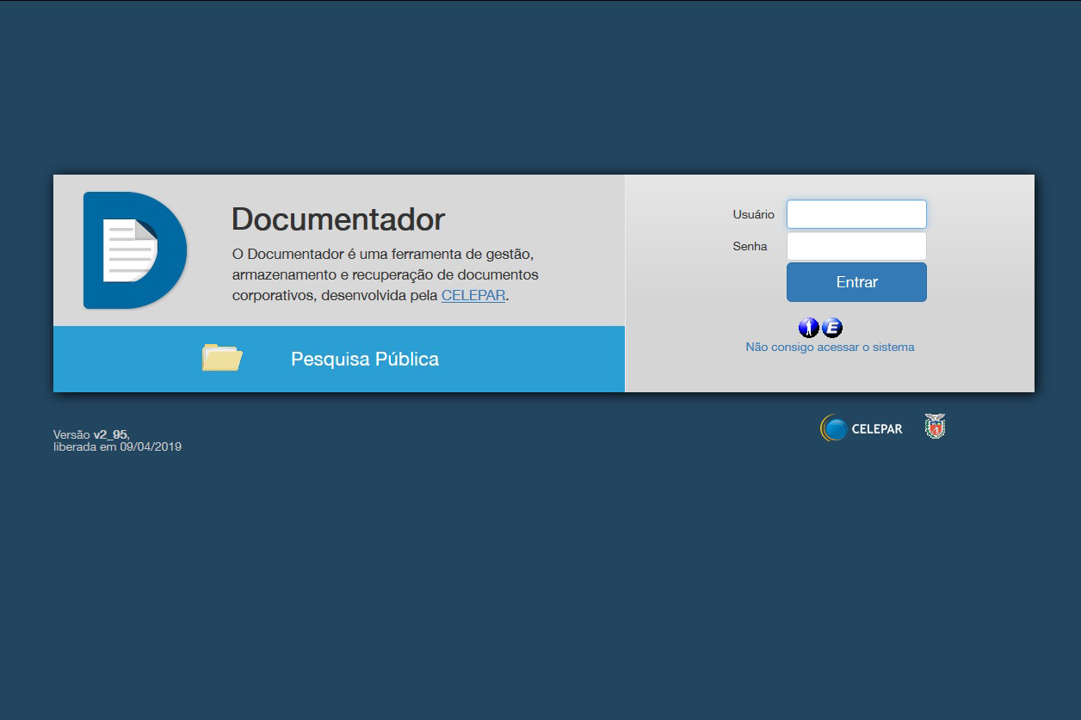
Task: Click the blue round E icon
Action: [x=832, y=328]
